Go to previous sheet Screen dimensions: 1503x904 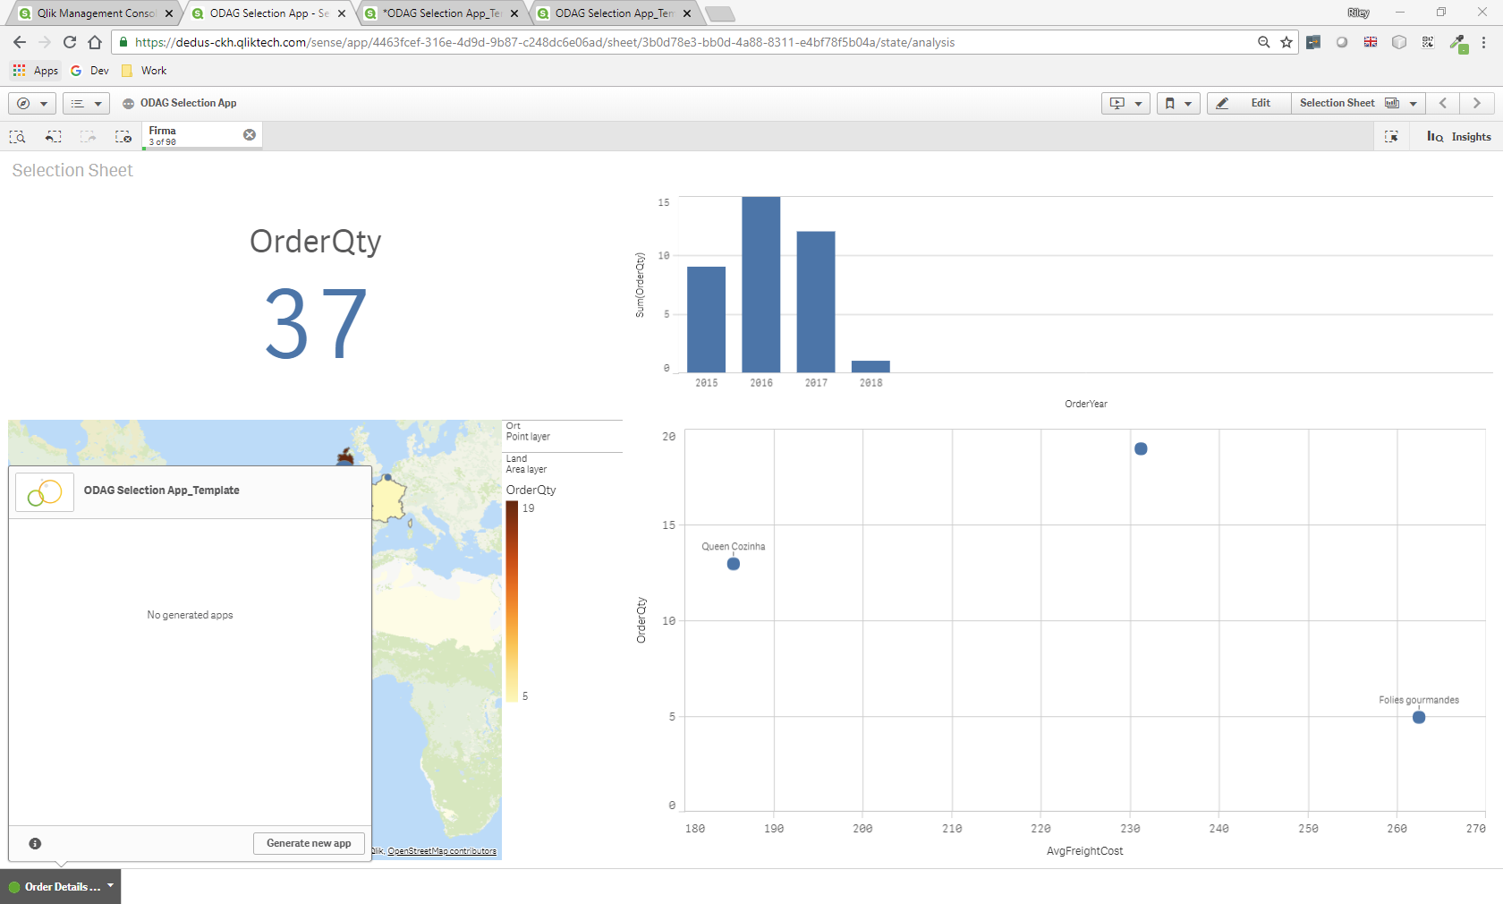pyautogui.click(x=1443, y=103)
